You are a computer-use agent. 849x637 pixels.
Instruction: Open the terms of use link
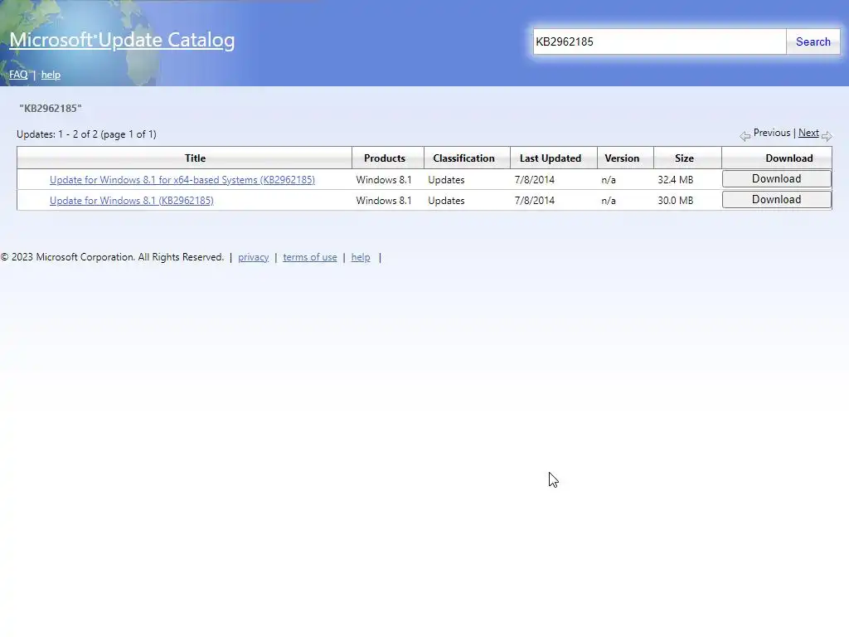click(310, 257)
